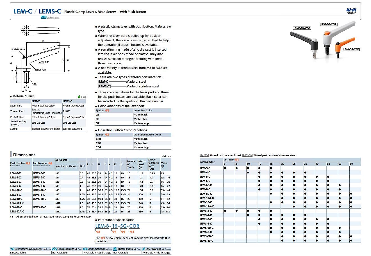The image size is (371, 256).
Task: Click the boxed LEM-C label before 'Made of steel'
Action: pyautogui.click(x=104, y=81)
